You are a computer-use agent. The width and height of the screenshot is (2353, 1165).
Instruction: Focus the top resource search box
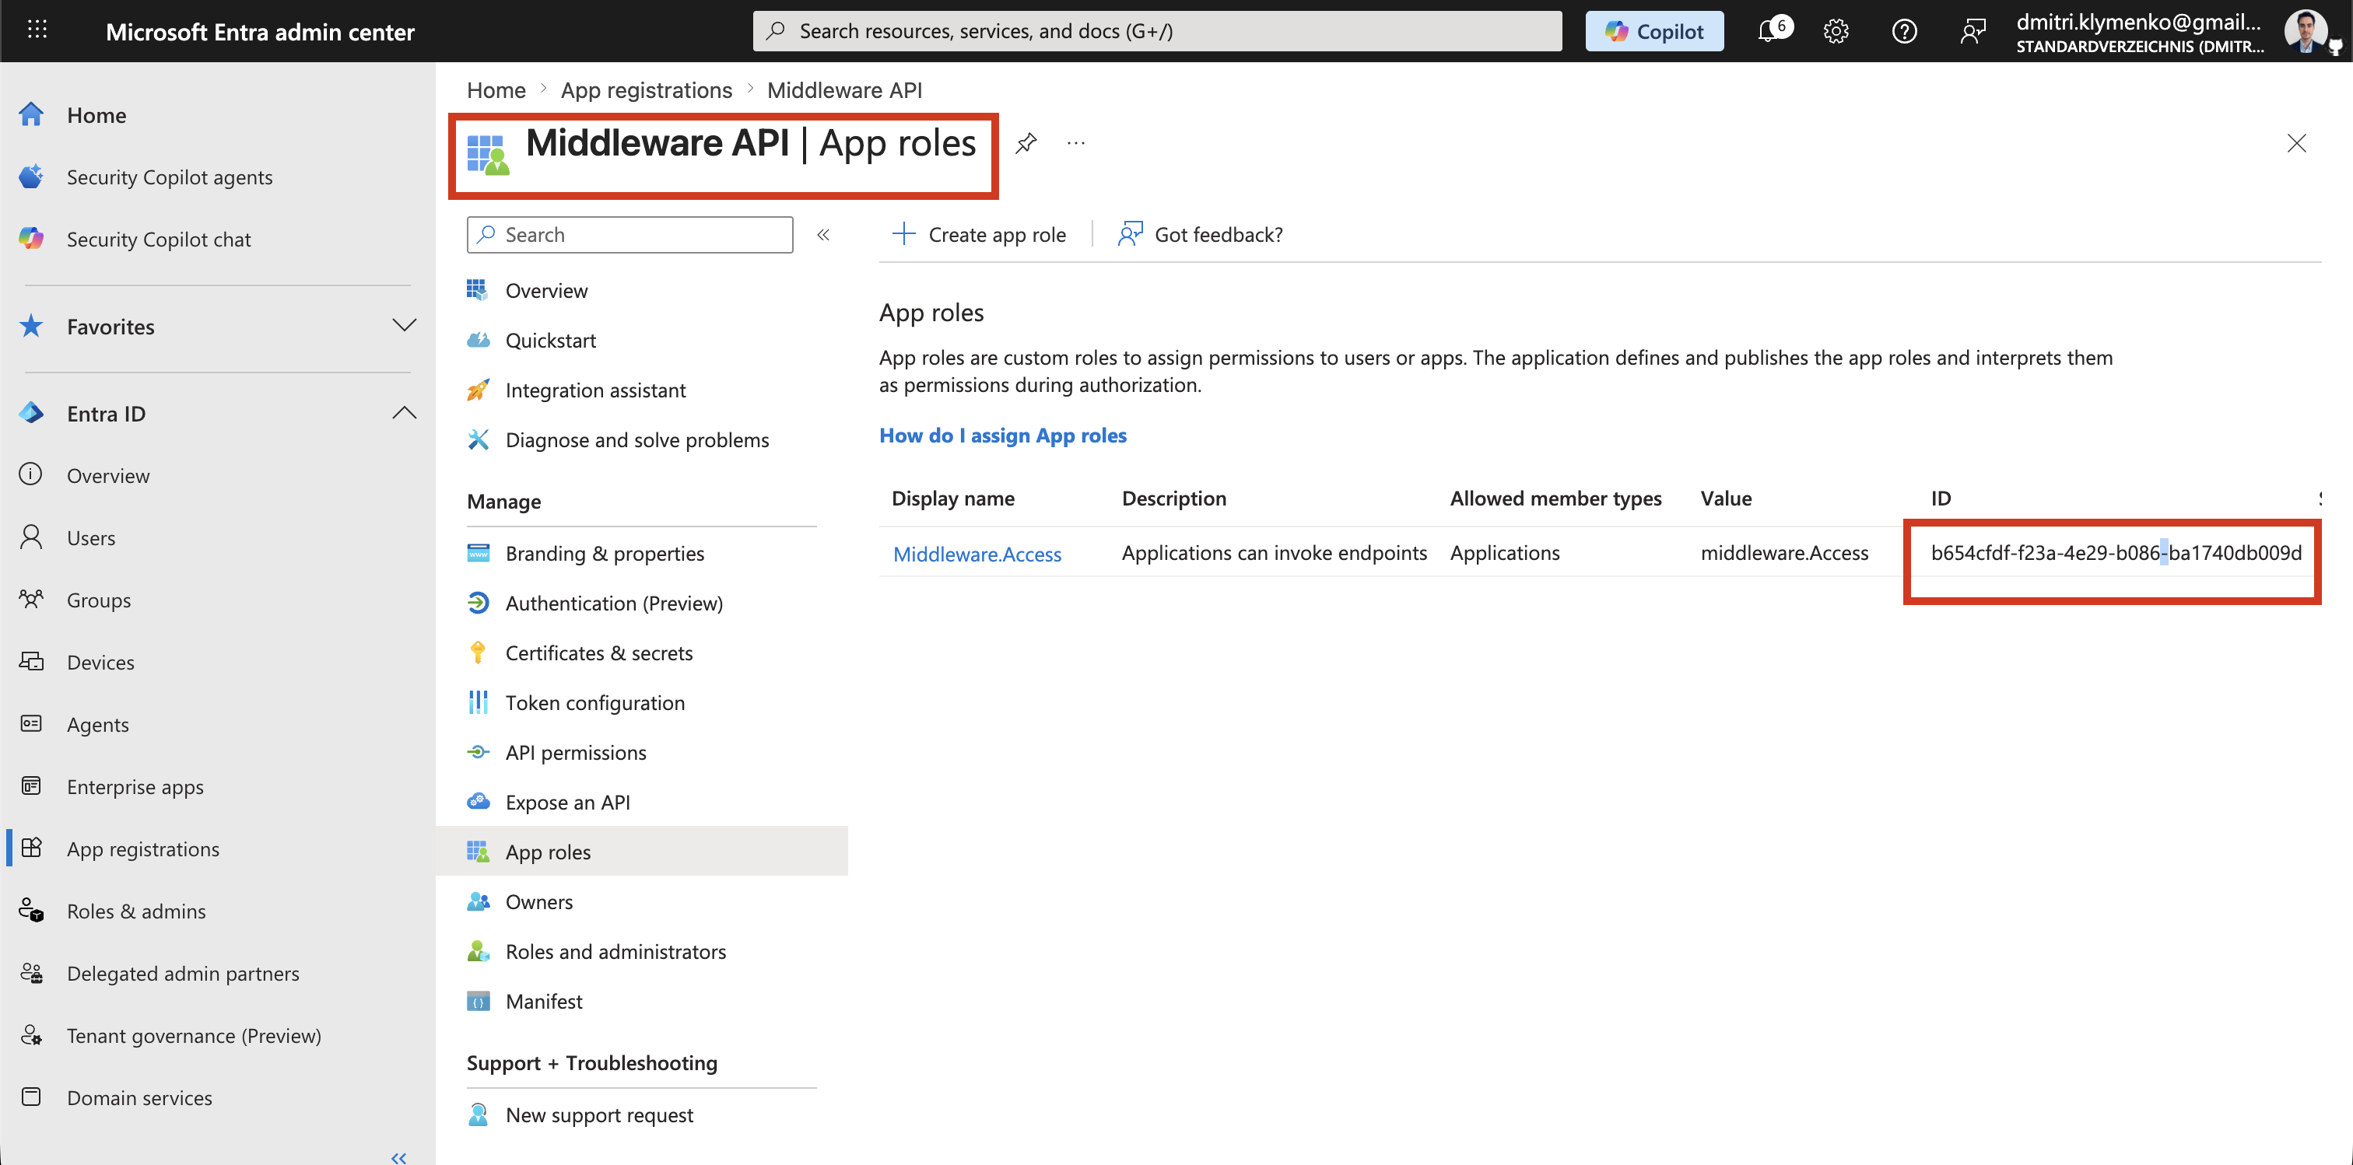1157,31
